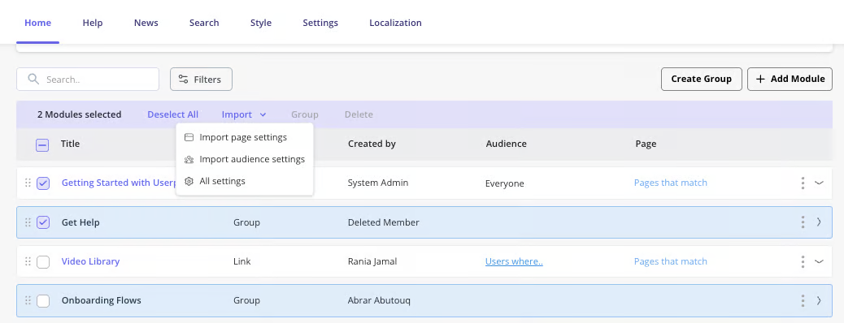This screenshot has width=844, height=323.
Task: Click the Users where.. audience link
Action: click(514, 261)
